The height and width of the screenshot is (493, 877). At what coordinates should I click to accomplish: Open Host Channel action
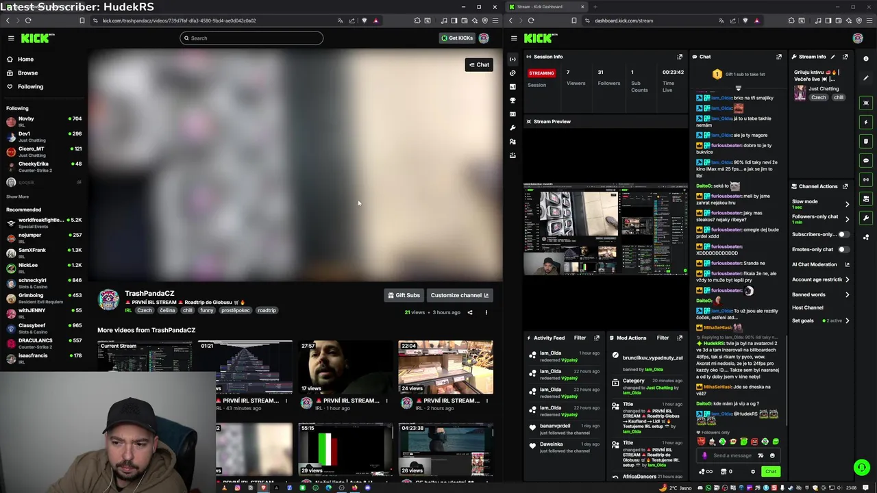click(x=808, y=307)
